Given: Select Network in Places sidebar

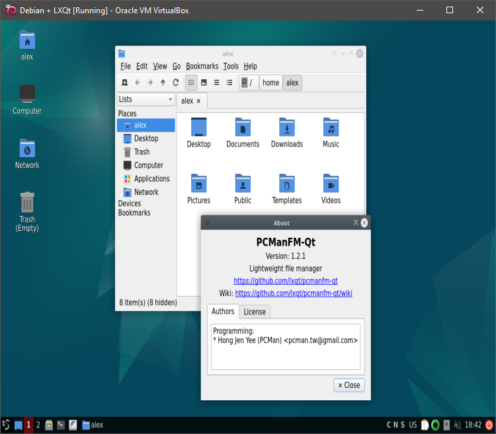Looking at the screenshot, I should coord(146,192).
